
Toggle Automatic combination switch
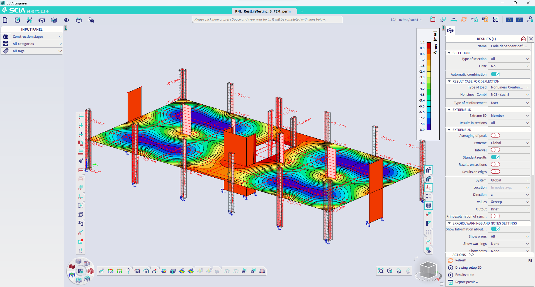pyautogui.click(x=496, y=74)
